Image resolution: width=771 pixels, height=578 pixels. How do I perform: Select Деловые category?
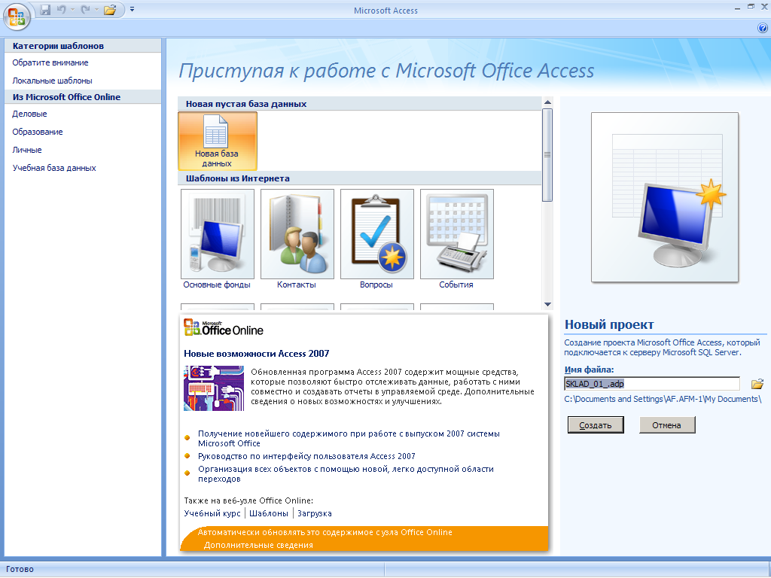point(29,114)
